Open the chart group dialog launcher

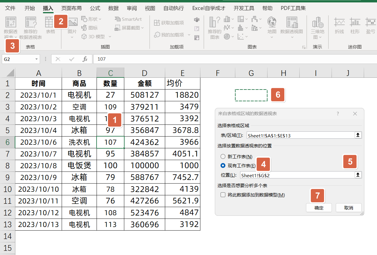coord(304,47)
